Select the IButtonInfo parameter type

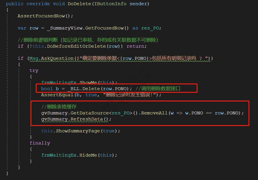tap(111, 4)
